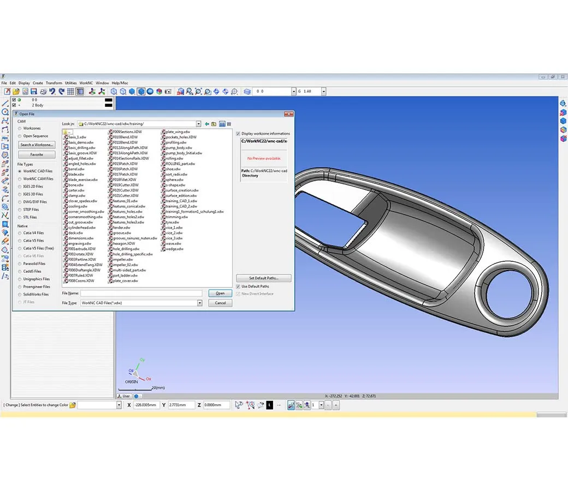Click the black L square icon in bottom bar
Screen dimensions: 568x491
[x=269, y=405]
